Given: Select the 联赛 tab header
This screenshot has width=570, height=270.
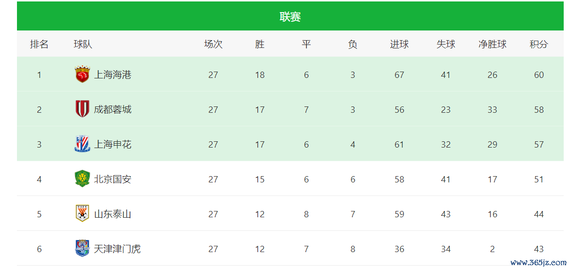Looking at the screenshot, I should pyautogui.click(x=290, y=17).
